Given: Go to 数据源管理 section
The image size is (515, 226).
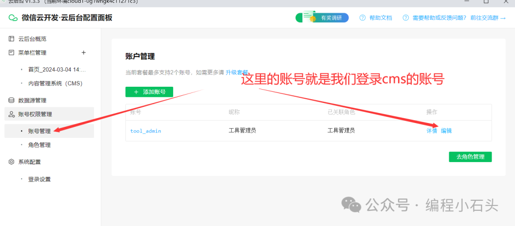Looking at the screenshot, I should [x=32, y=101].
